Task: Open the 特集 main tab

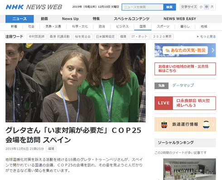Action: tap(96, 19)
